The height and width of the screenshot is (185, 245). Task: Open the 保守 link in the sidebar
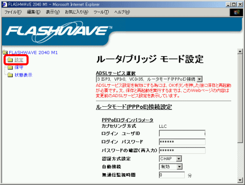(19, 67)
